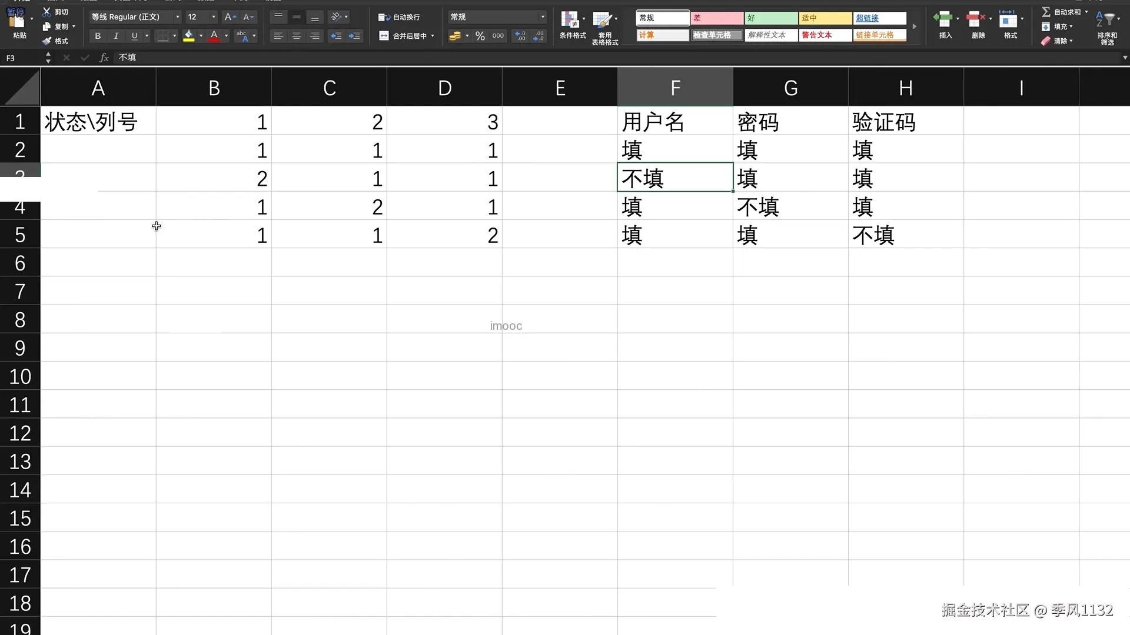Click the Increase Font Size icon
Screen dimensions: 1130x635
coord(230,17)
